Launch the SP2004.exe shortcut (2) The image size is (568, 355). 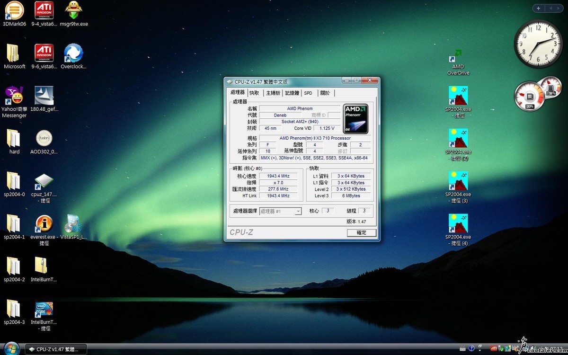pos(458,144)
